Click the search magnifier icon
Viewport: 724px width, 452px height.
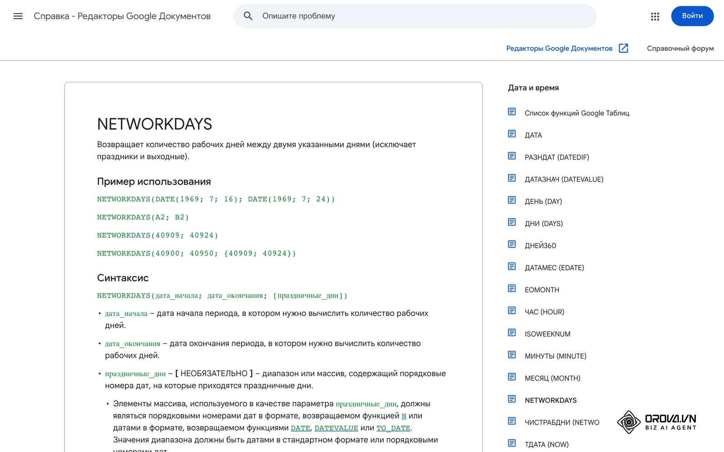click(248, 16)
